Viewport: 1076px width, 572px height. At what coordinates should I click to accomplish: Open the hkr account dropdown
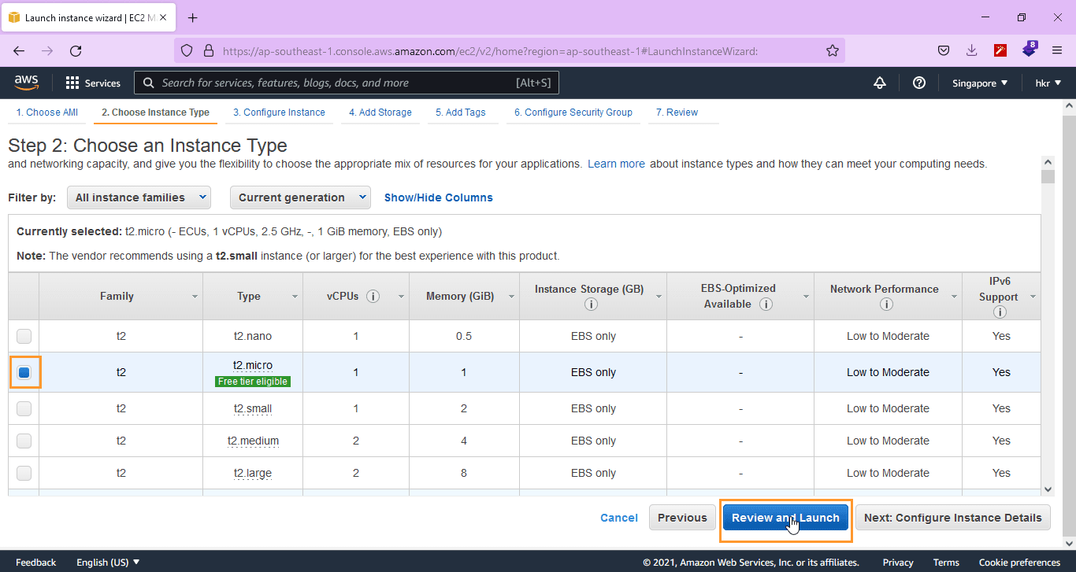(x=1048, y=83)
